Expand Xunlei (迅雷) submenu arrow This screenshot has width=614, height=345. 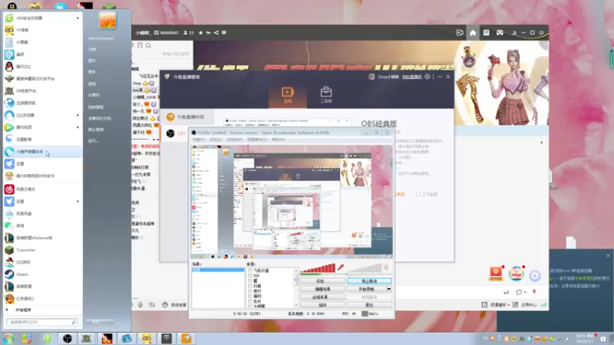(78, 202)
